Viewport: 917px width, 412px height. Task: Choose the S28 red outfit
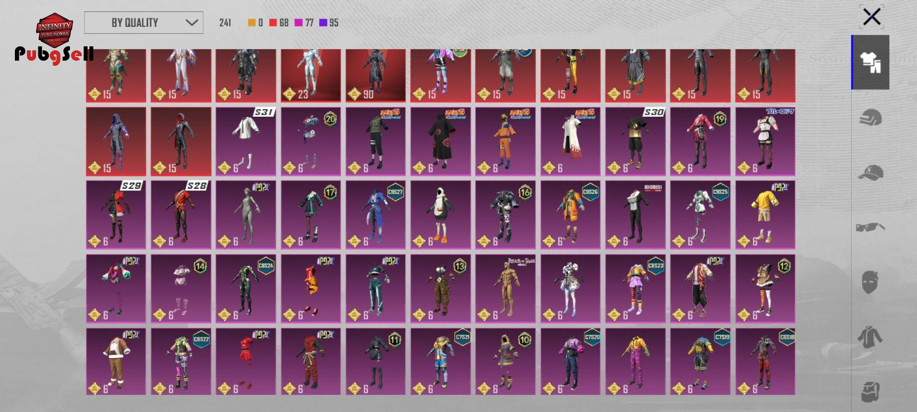coord(181,215)
